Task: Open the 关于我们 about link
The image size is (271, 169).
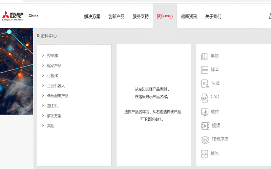Action: coord(213,17)
